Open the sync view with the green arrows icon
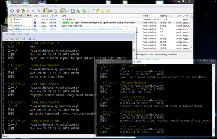Screen dimensions: 217x139 coord(84,11)
